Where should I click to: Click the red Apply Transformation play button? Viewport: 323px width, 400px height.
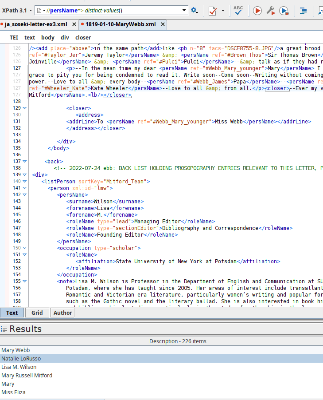pos(257,11)
